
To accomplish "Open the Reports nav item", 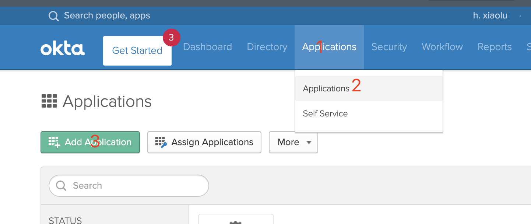I will 495,47.
